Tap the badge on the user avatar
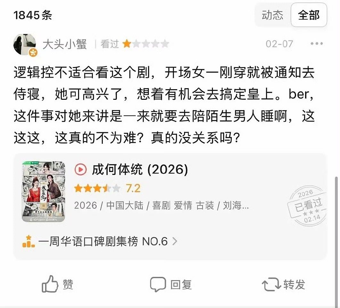The image size is (340, 308). (33, 52)
